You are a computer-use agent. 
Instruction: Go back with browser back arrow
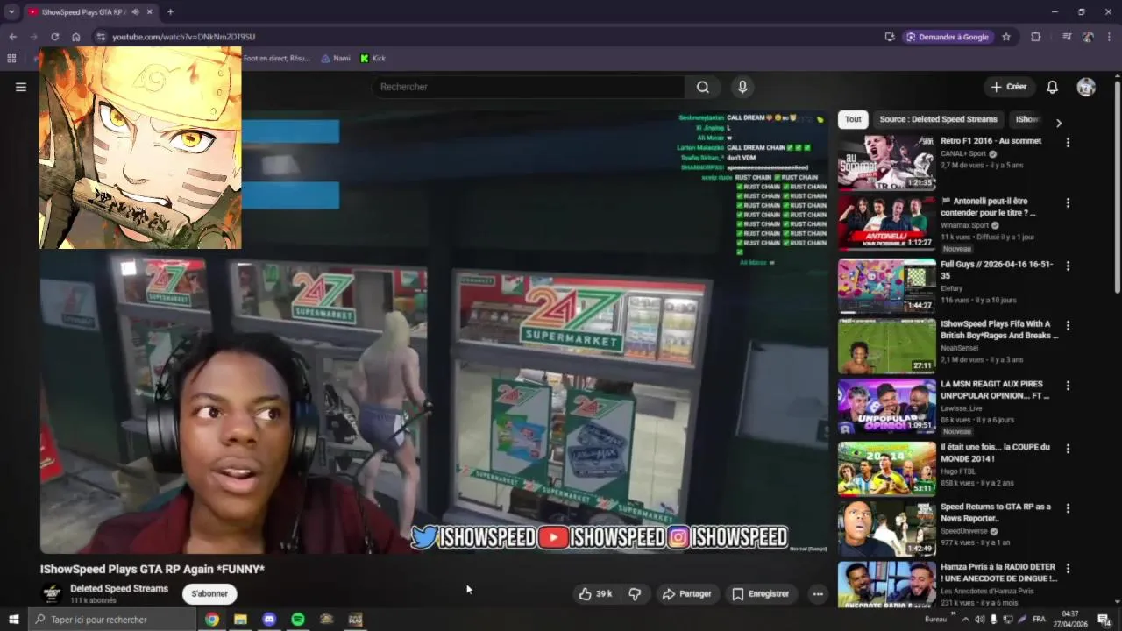[12, 37]
